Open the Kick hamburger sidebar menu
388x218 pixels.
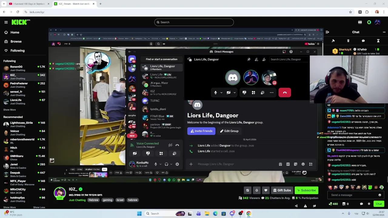coord(6,22)
